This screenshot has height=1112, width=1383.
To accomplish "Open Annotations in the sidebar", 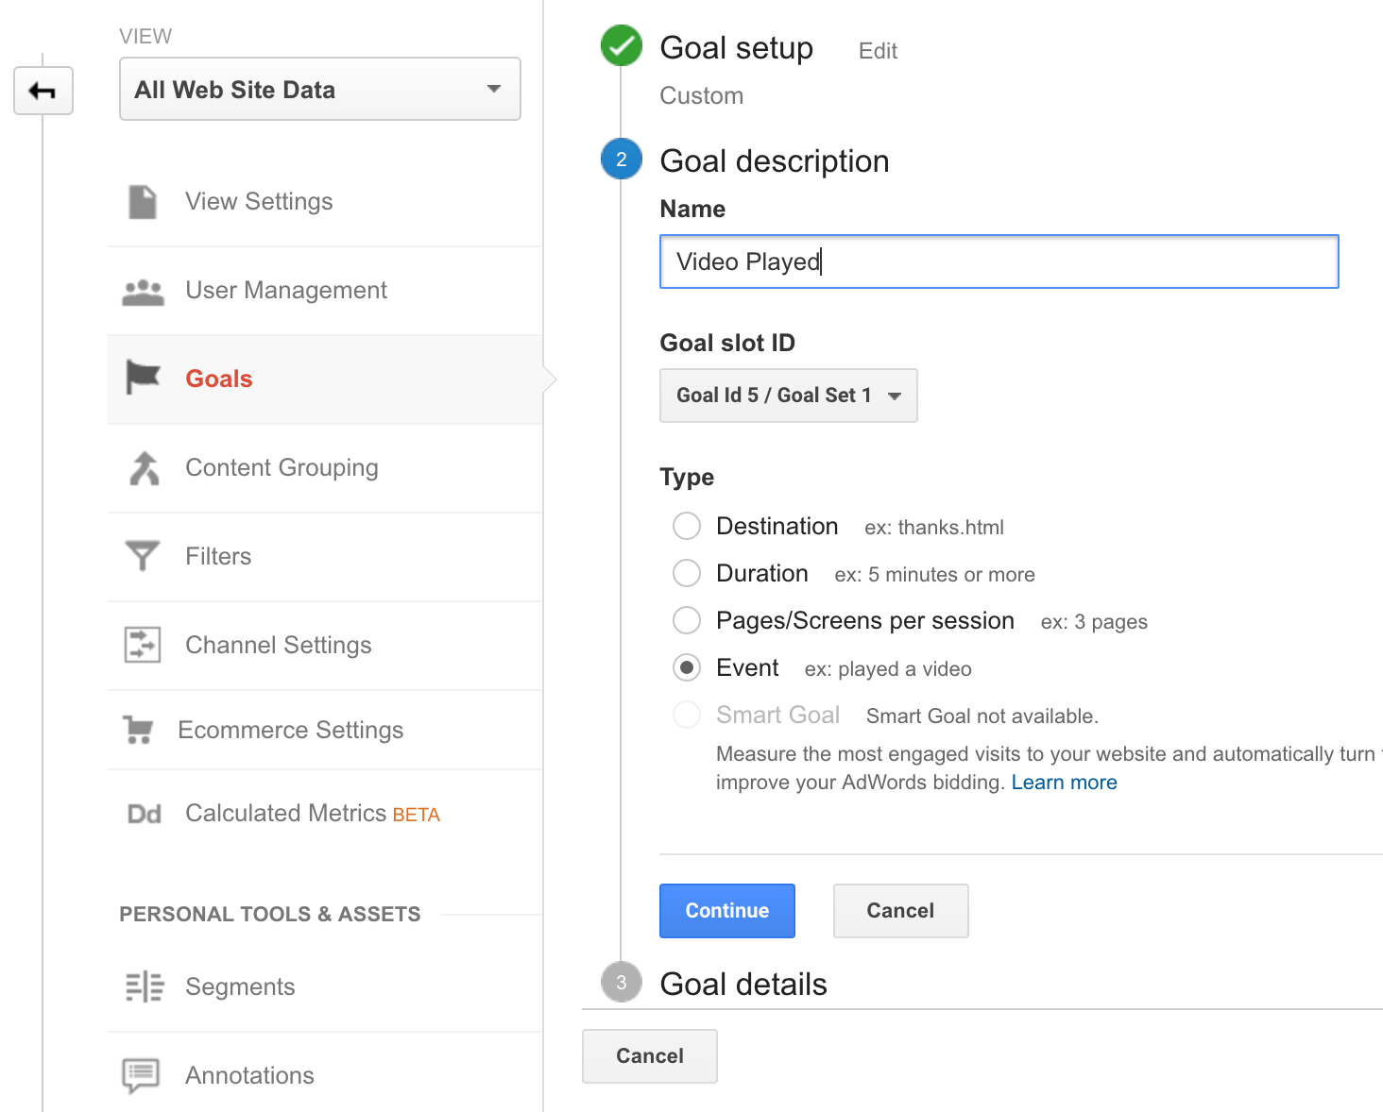I will click(249, 1076).
